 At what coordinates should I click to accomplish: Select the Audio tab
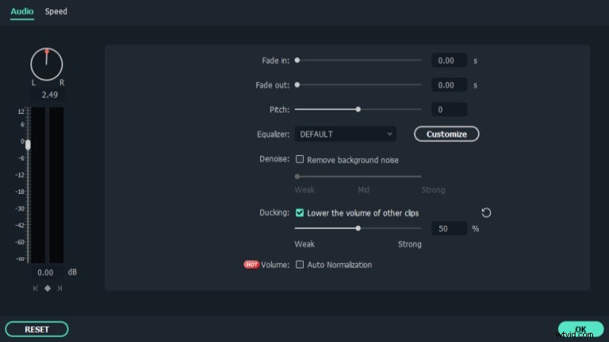(x=21, y=11)
